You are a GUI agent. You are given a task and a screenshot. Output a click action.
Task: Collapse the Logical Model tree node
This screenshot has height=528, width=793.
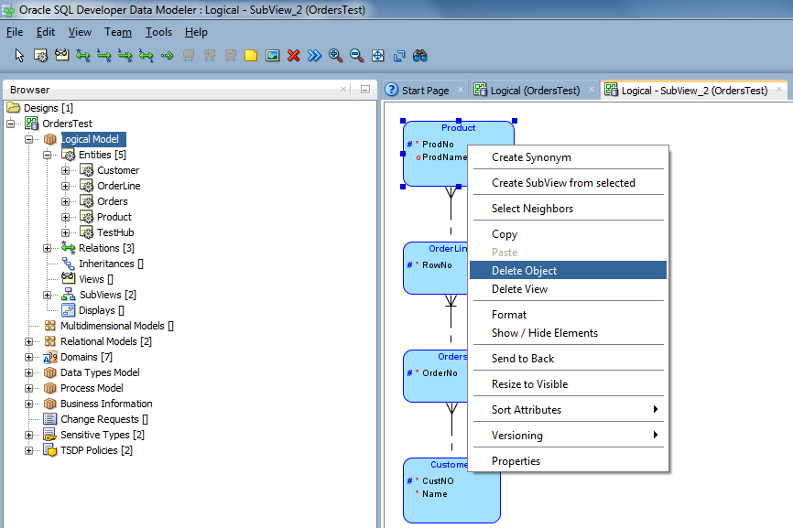tap(28, 139)
